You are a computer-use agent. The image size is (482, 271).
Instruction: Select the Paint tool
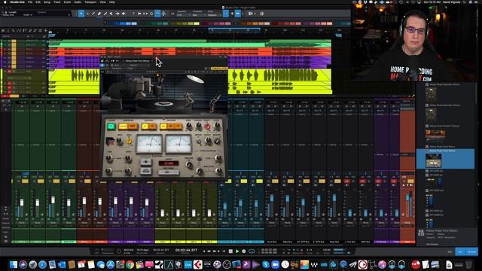[105, 14]
